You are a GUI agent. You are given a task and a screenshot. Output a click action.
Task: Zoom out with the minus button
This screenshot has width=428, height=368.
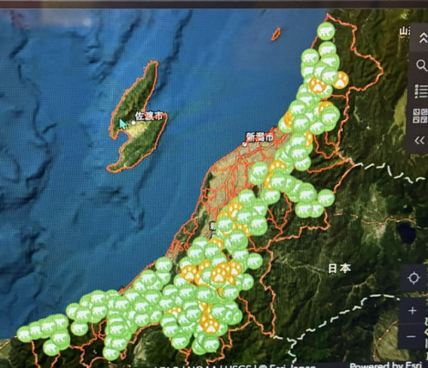tap(411, 336)
